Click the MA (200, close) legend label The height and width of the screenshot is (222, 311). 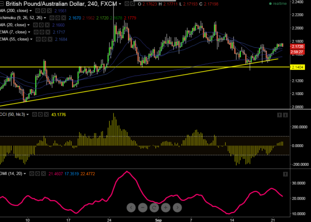point(14,11)
